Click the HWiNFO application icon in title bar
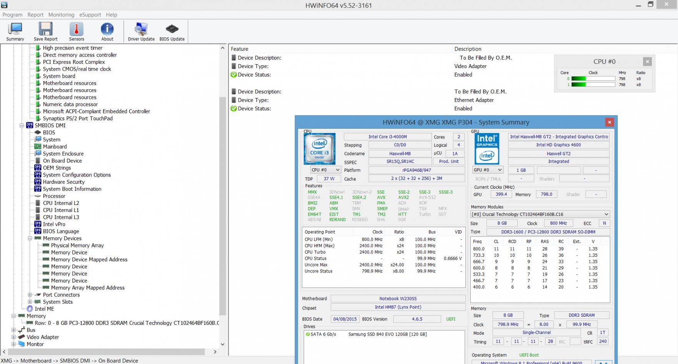This screenshot has height=364, width=678. (4, 5)
